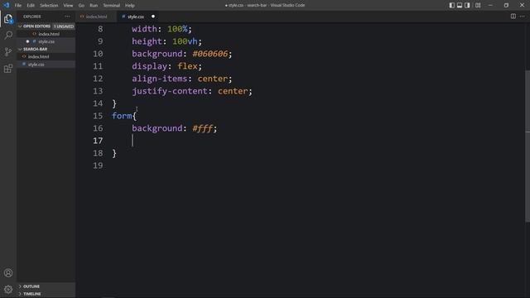Place cursor on the form selector
The height and width of the screenshot is (298, 530).
(122, 116)
